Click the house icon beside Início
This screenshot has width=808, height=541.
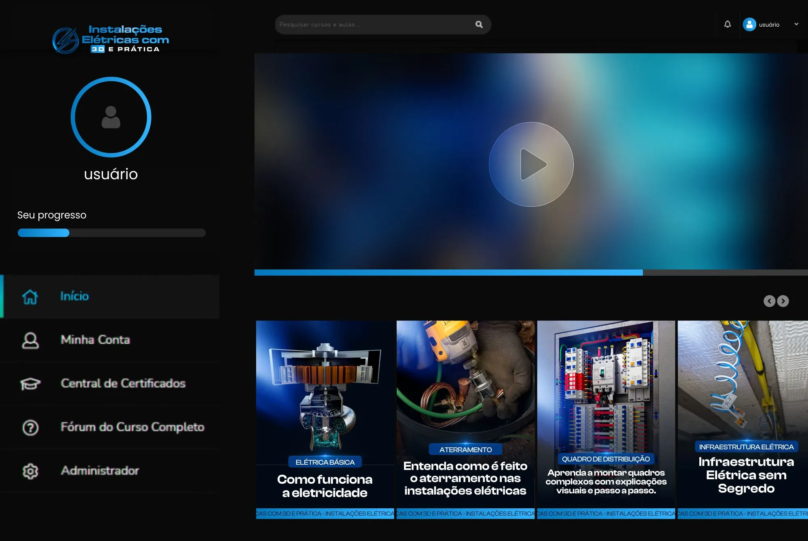(x=30, y=297)
